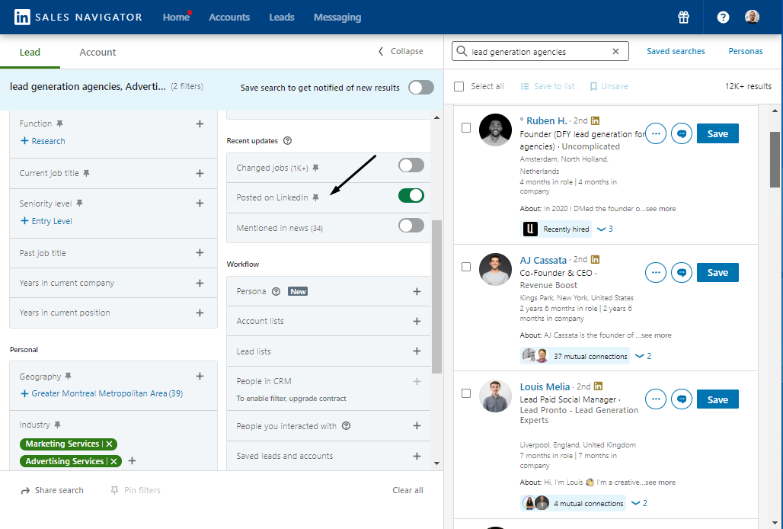Disable the Posted on LinkedIn toggle
The height and width of the screenshot is (529, 783).
[411, 195]
